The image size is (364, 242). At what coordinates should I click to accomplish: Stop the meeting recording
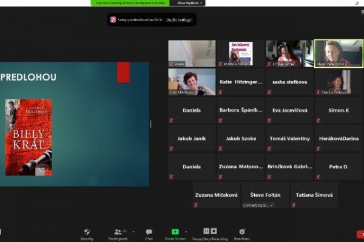click(x=214, y=231)
